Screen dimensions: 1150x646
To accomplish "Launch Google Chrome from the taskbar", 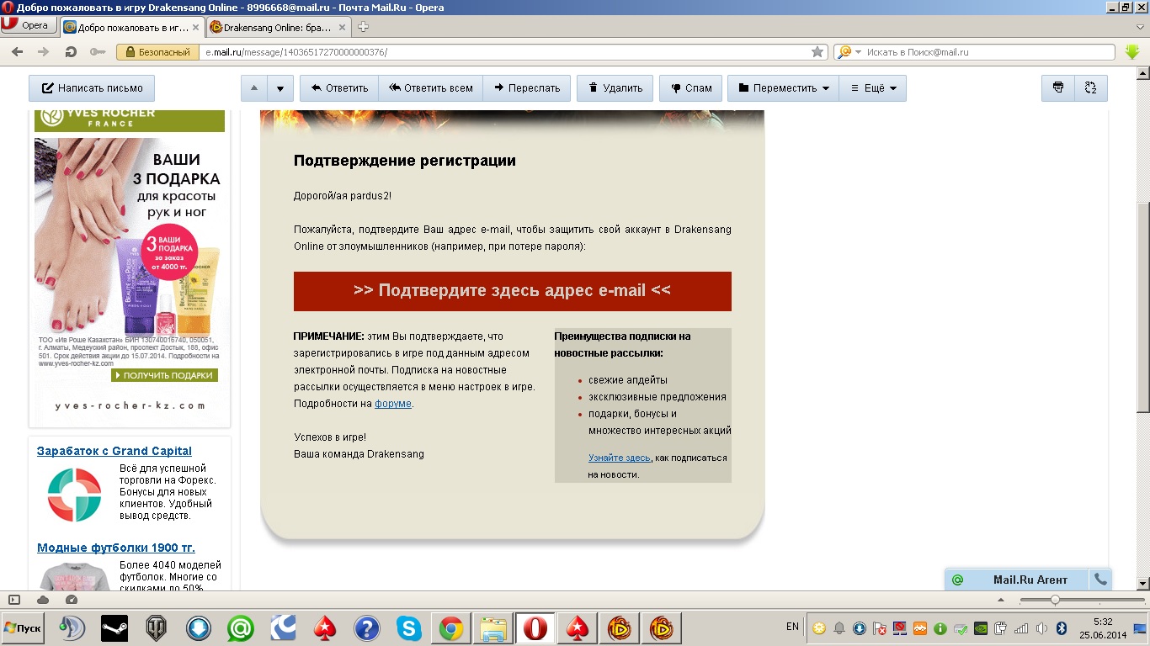I will pos(451,628).
